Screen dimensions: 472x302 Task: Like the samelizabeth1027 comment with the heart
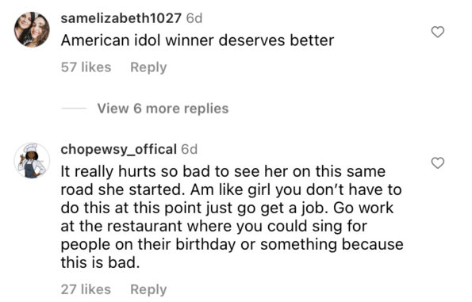pos(438,32)
